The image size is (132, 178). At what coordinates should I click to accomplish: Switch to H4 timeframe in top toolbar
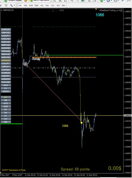click(47, 5)
